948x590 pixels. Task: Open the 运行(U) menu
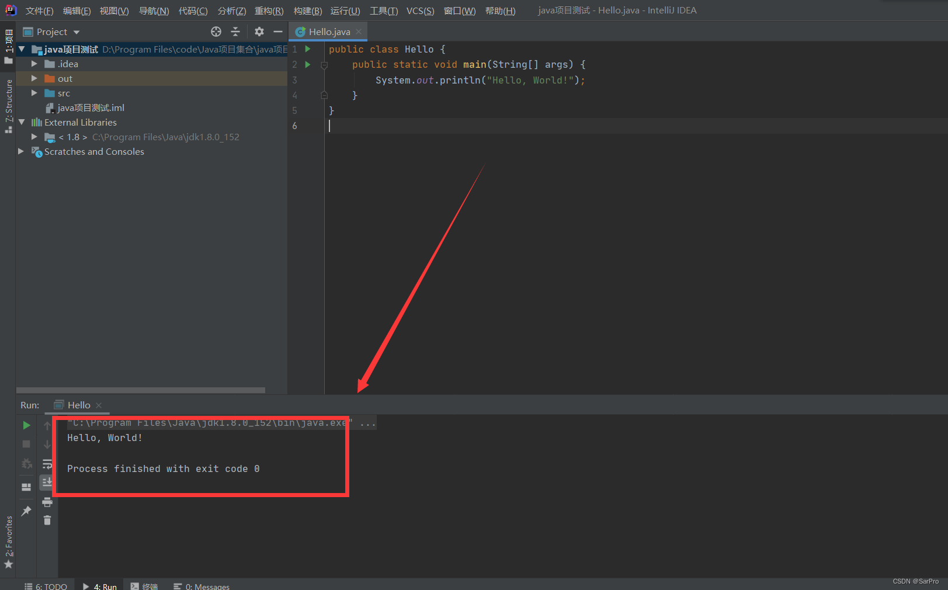pos(345,11)
